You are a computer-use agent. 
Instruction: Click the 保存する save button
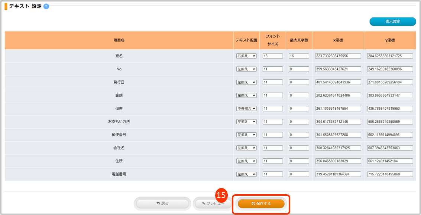(x=261, y=204)
